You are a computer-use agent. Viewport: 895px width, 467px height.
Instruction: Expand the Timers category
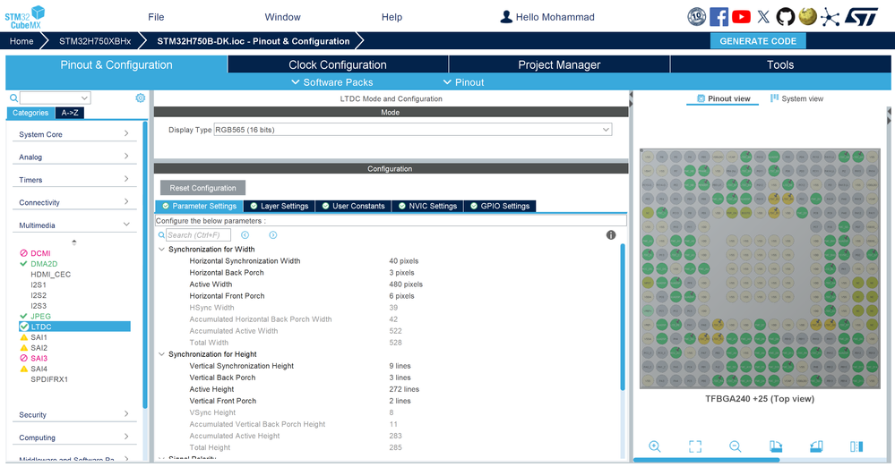click(x=74, y=180)
